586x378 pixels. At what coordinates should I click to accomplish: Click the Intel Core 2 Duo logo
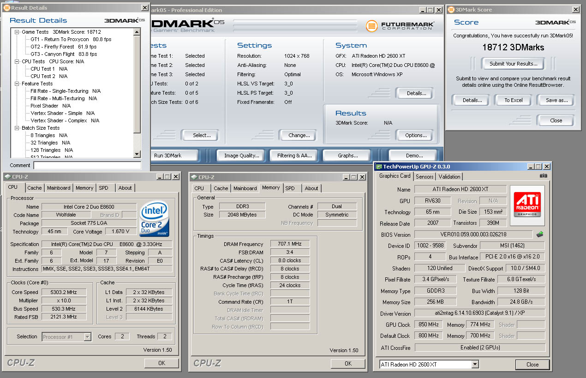click(155, 219)
